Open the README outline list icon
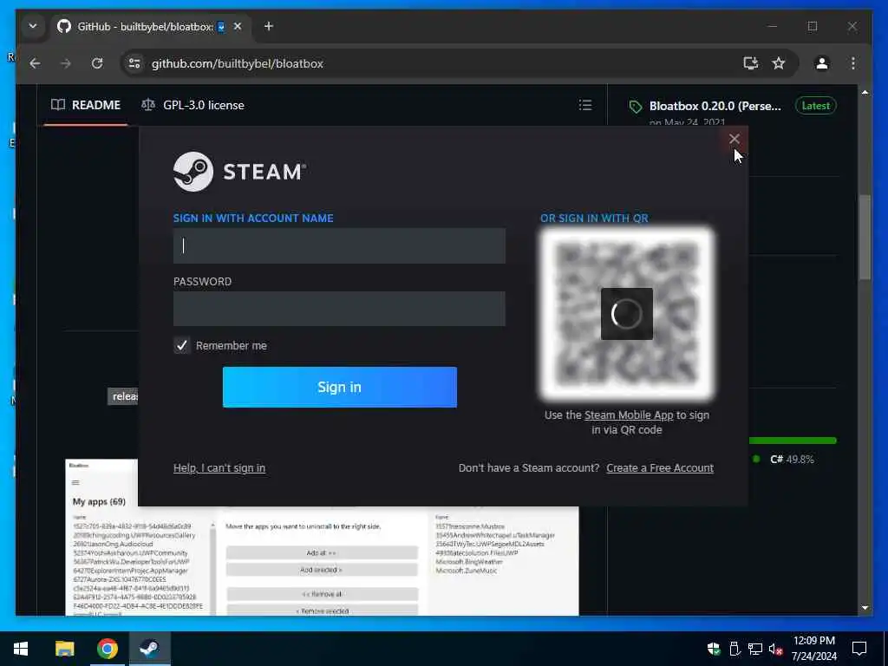888x666 pixels. [585, 105]
